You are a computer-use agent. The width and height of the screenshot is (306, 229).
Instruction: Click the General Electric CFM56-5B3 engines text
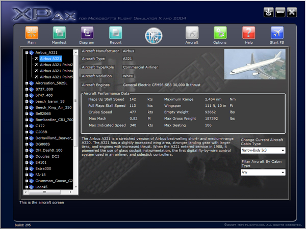[x=162, y=85]
